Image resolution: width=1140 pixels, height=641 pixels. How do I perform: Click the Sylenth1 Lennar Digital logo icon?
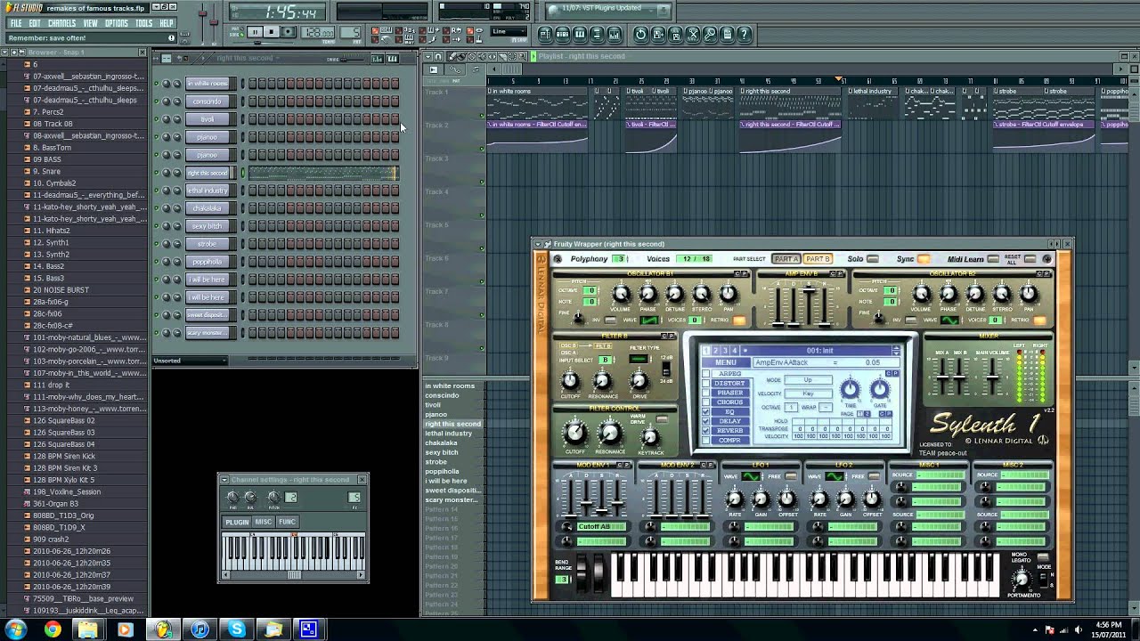[1042, 440]
